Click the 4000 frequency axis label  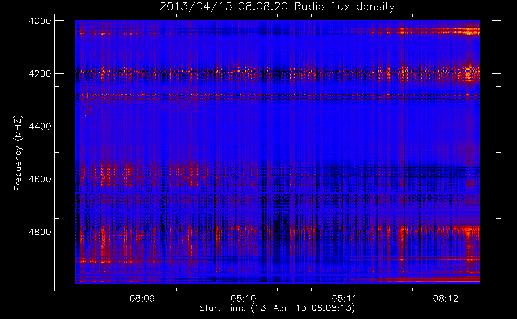coord(40,21)
